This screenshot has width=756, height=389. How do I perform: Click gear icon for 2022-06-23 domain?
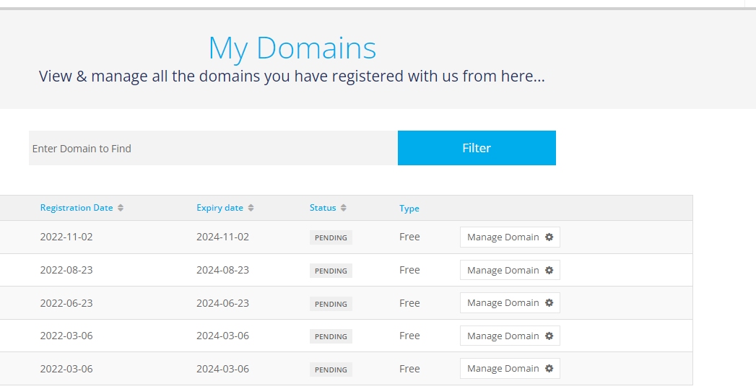[549, 302]
